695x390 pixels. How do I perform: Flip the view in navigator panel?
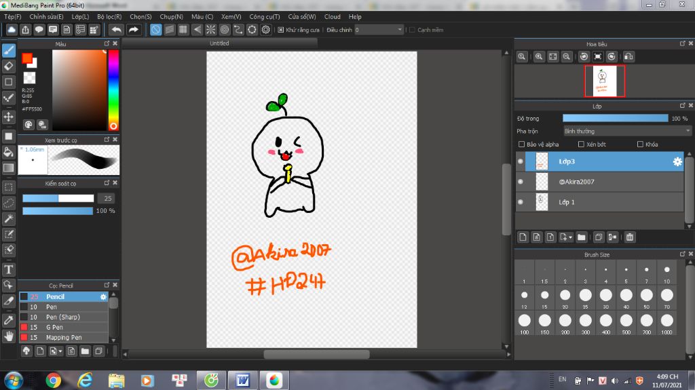click(628, 57)
